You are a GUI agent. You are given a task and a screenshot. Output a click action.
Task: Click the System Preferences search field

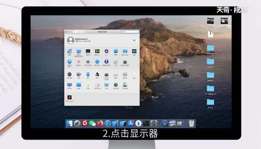129,32
